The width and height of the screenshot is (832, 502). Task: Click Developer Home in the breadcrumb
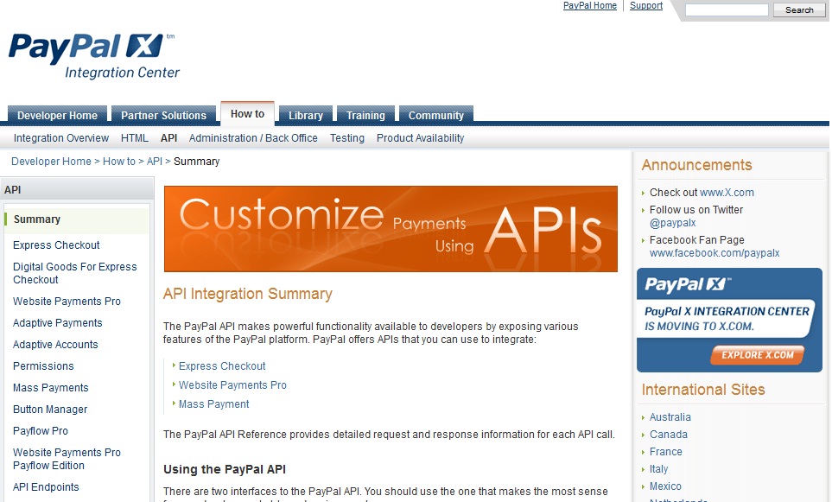click(x=52, y=162)
